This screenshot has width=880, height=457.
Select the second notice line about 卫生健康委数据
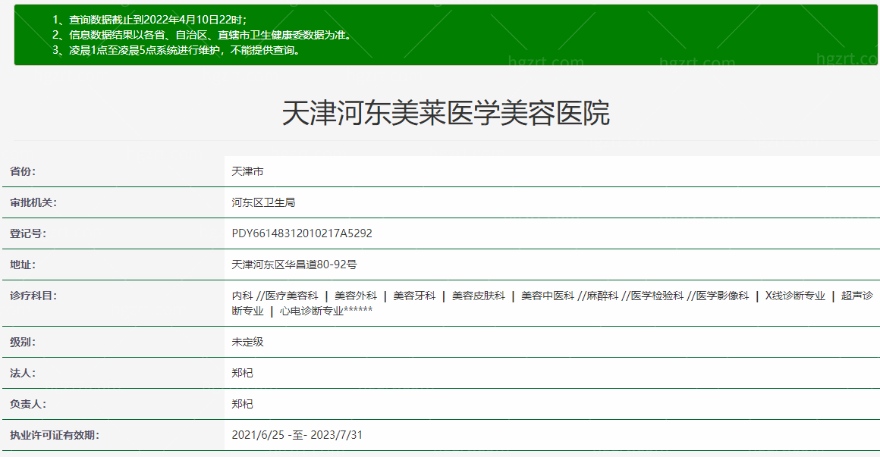[202, 35]
